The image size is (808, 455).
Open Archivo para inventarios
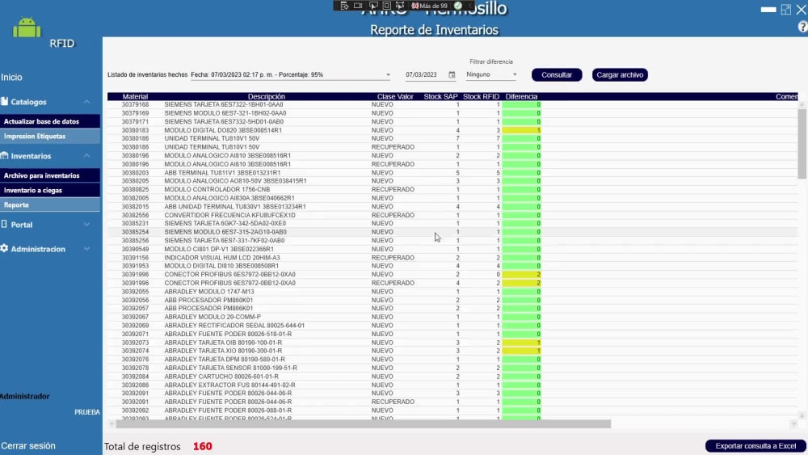[x=50, y=175]
